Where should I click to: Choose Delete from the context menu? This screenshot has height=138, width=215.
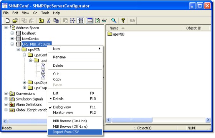[x=75, y=66]
